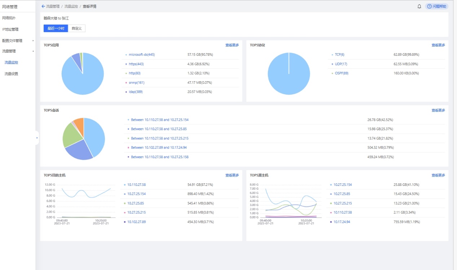This screenshot has height=270, width=457.
Task: Switch to the 自定义 time range tab
Action: tap(77, 28)
